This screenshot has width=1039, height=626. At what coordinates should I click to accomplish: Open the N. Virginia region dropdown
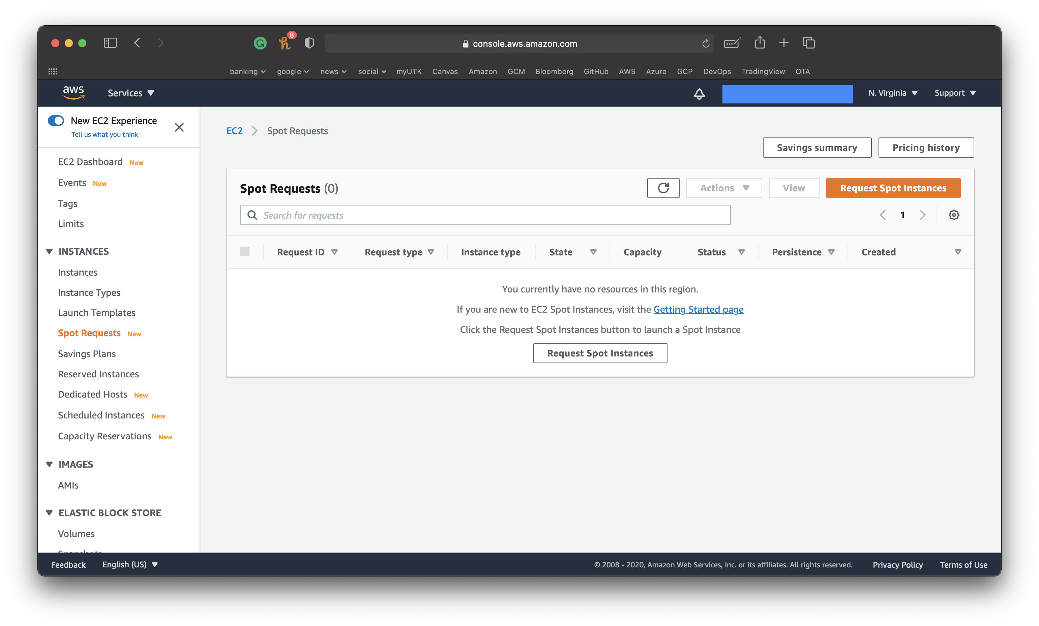point(893,93)
